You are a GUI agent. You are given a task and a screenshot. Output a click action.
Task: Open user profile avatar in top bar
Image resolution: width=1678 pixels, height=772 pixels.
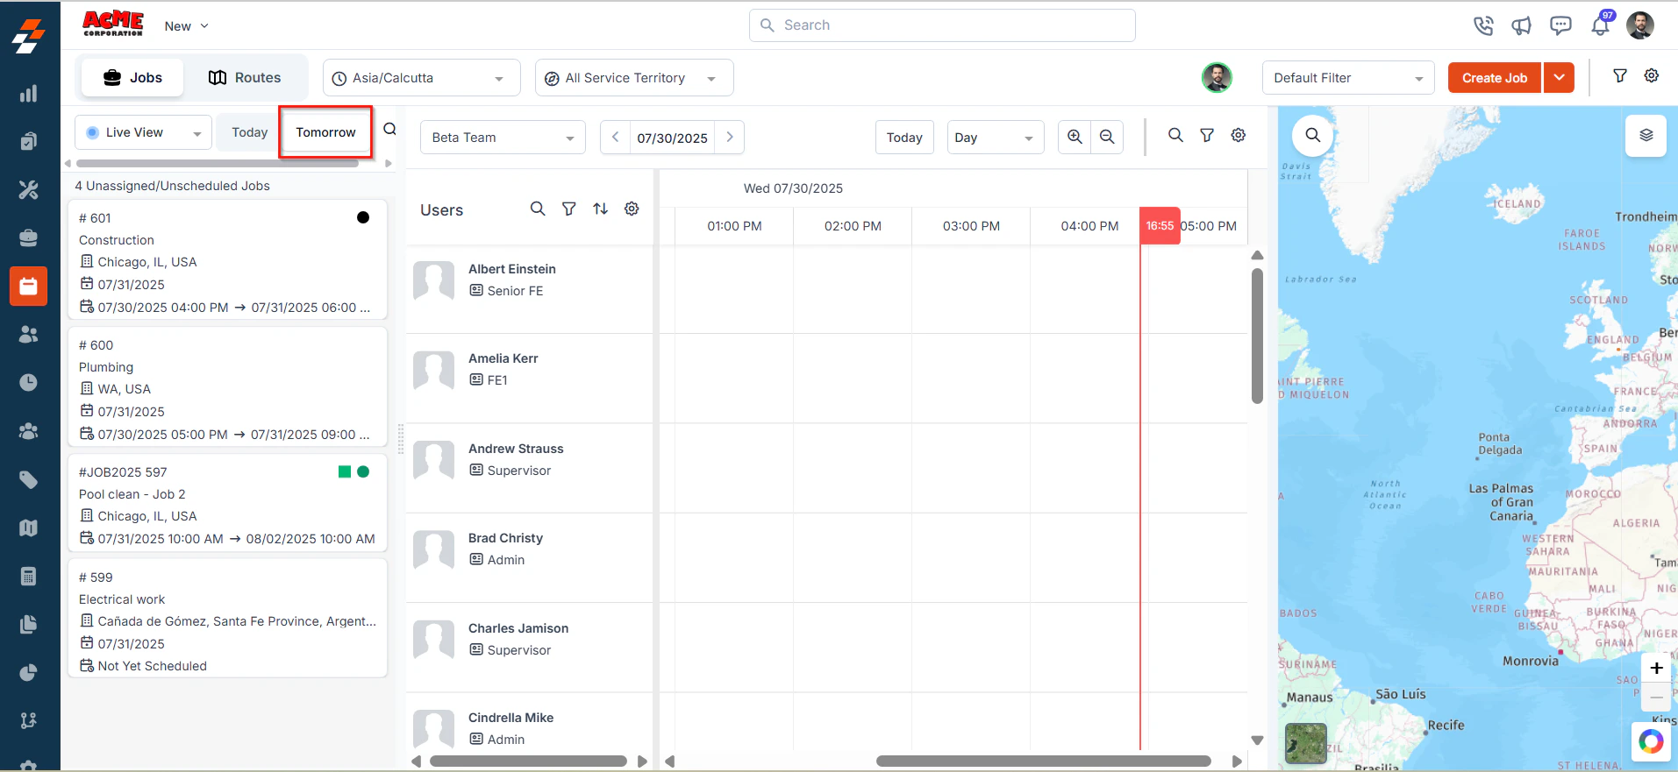coord(1640,25)
